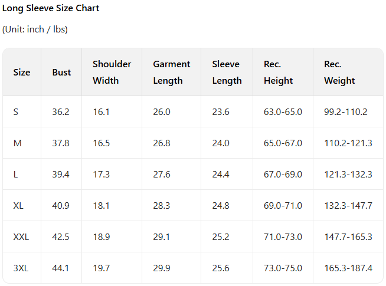Image resolution: width=386 pixels, height=286 pixels.
Task: Select the S size row label
Action: click(16, 112)
